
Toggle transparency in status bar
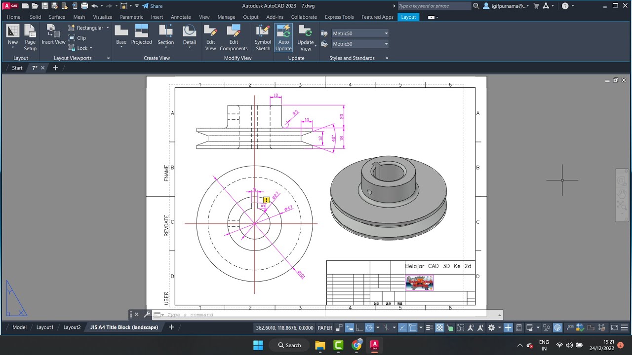(x=439, y=328)
